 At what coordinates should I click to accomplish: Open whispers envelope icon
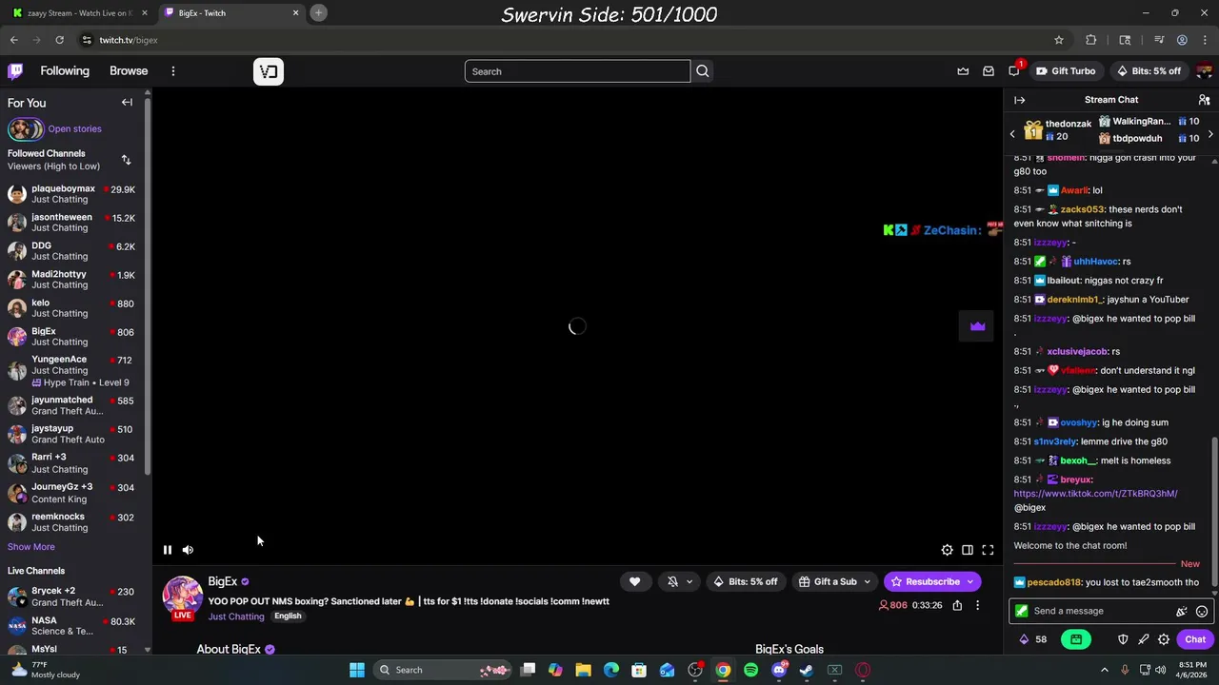989,71
